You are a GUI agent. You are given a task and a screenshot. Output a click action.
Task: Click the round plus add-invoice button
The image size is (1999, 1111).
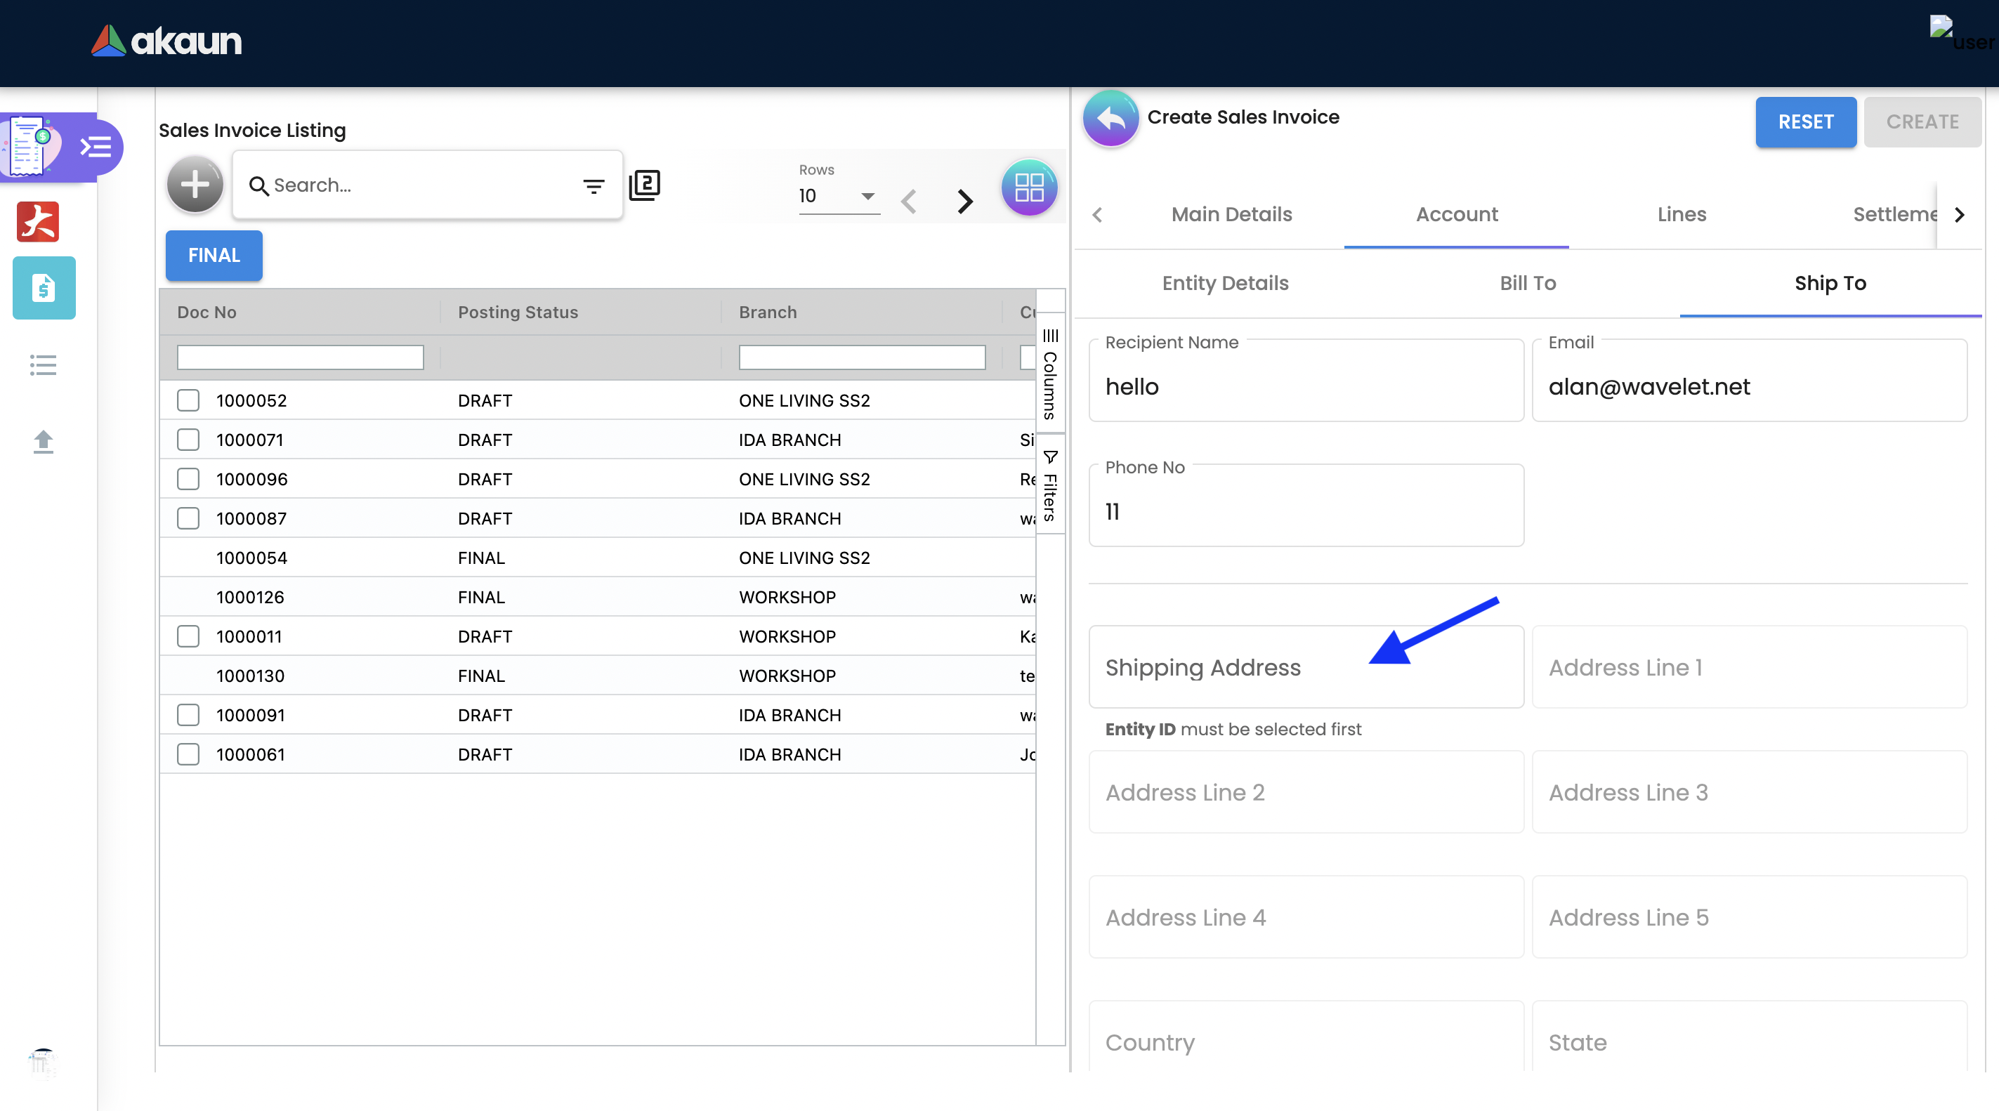click(x=195, y=185)
